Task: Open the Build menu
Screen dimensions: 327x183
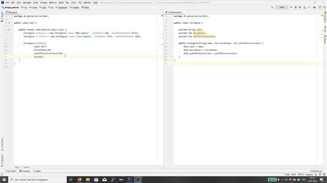Action: [61, 3]
